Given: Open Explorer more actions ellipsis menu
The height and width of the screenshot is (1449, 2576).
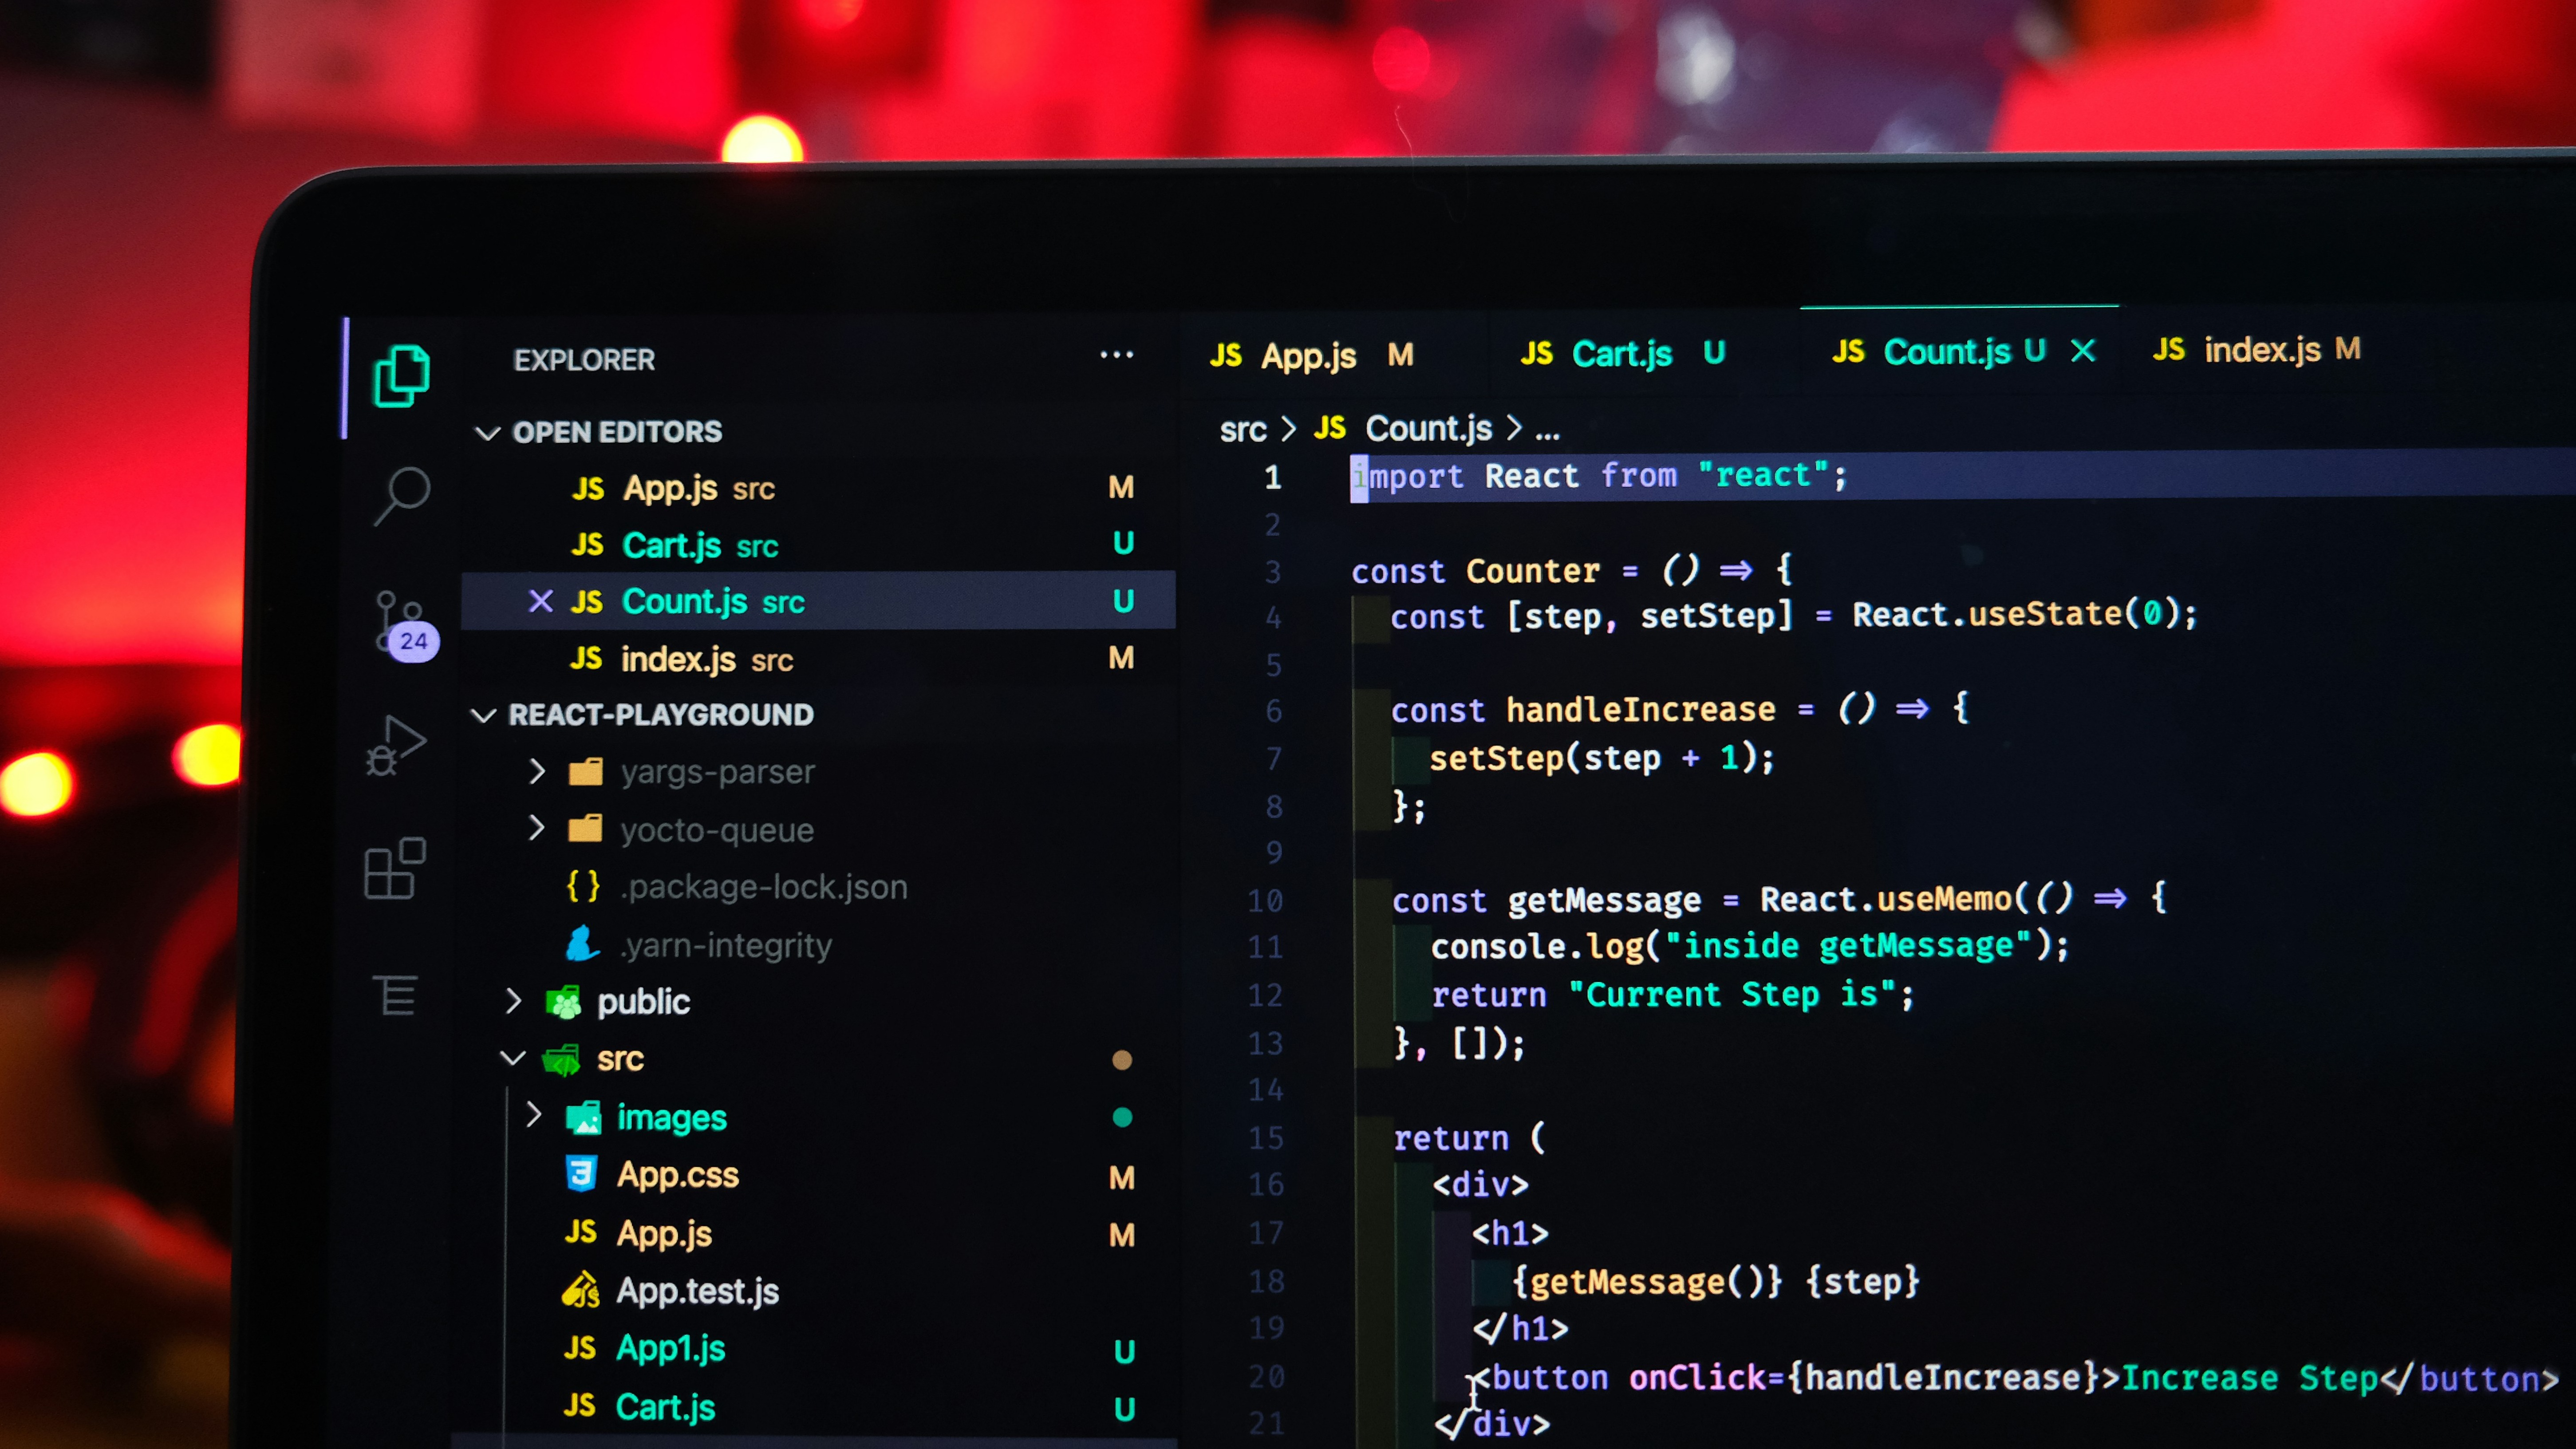Looking at the screenshot, I should (x=1116, y=355).
